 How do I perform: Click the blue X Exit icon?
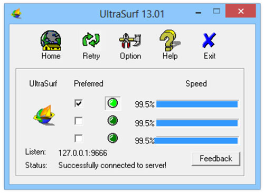(209, 40)
